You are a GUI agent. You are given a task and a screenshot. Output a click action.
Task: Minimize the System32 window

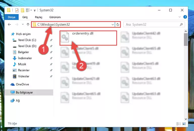[x=159, y=10]
